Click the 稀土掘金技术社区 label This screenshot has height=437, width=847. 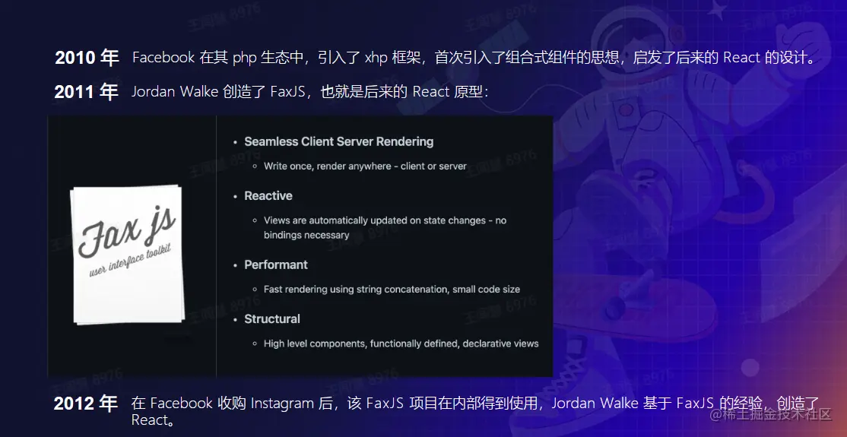coord(770,414)
